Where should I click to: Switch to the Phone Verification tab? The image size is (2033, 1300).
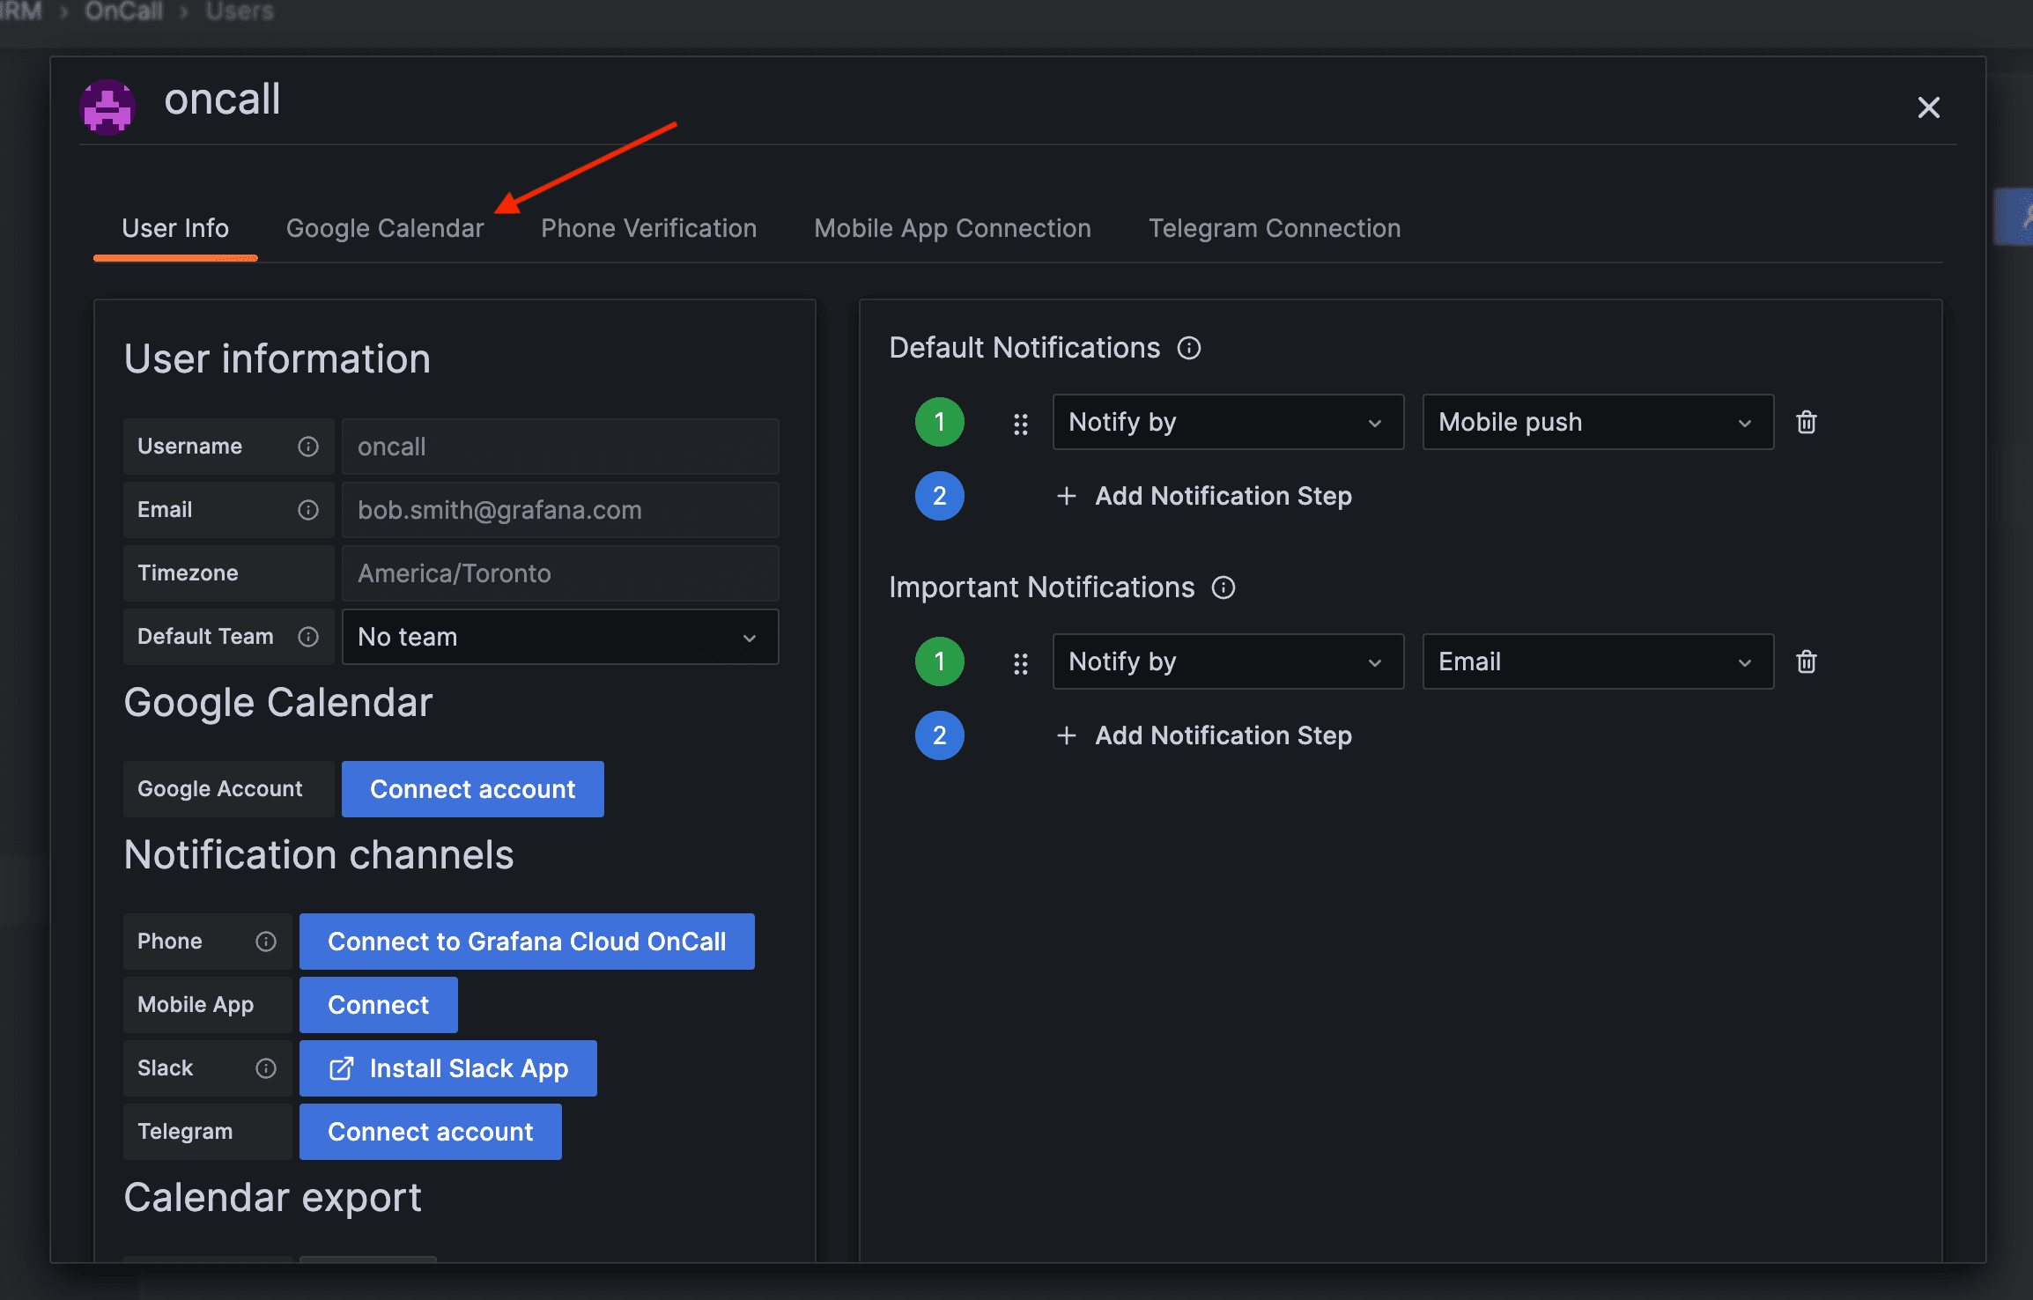[648, 228]
